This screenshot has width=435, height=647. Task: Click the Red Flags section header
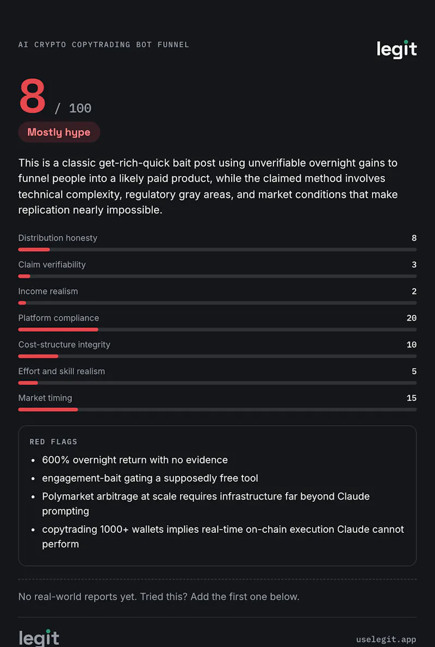[53, 442]
